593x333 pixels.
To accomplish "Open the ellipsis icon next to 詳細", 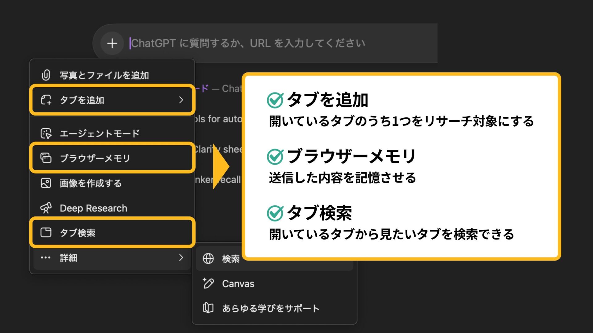I will 46,258.
